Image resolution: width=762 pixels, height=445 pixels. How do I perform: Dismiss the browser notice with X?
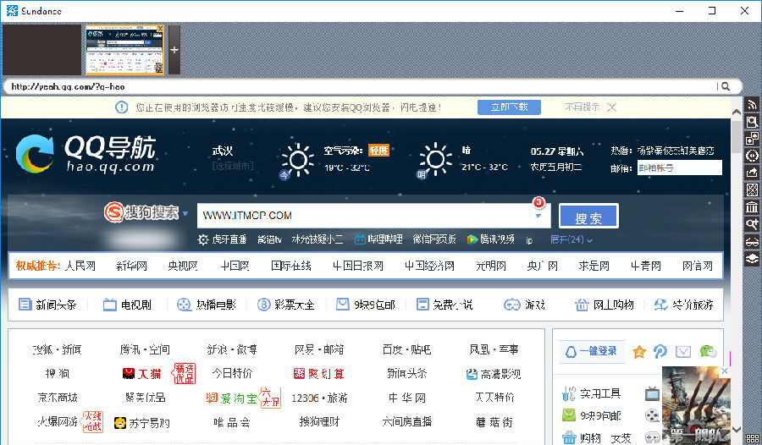click(612, 107)
